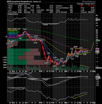The image size is (102, 104).
Task: Click the pink 9.76 EMA price tag
Action: point(98,49)
